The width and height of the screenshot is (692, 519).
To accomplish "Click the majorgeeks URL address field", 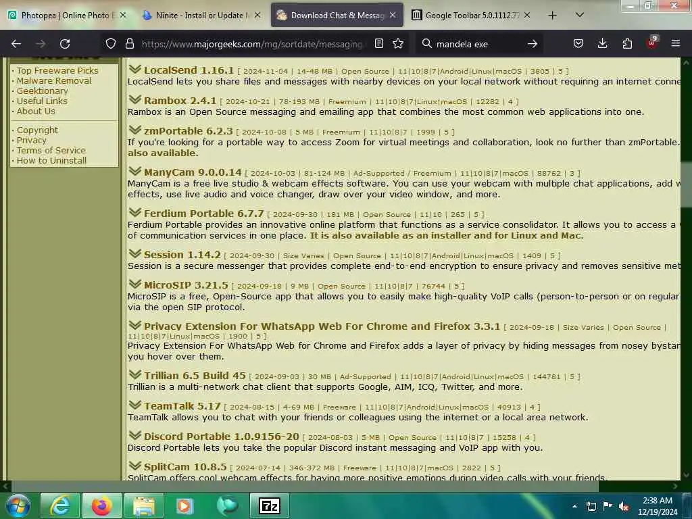I will pyautogui.click(x=253, y=44).
